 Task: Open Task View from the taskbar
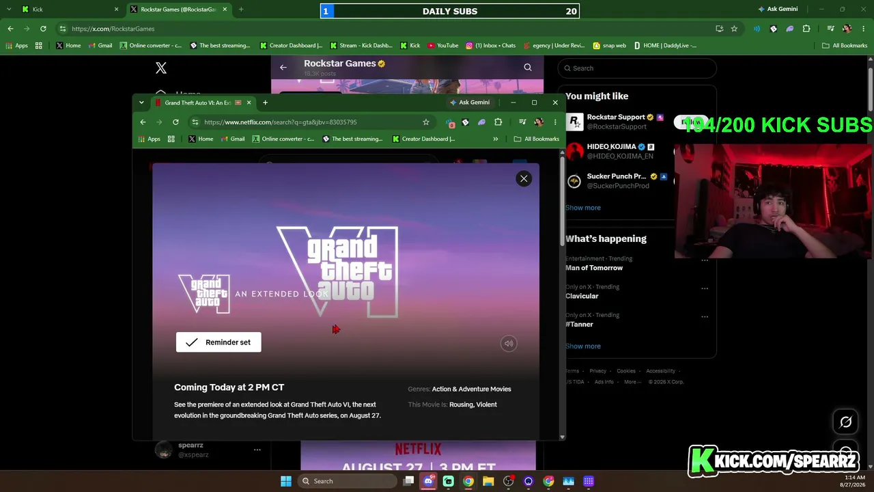pyautogui.click(x=408, y=481)
